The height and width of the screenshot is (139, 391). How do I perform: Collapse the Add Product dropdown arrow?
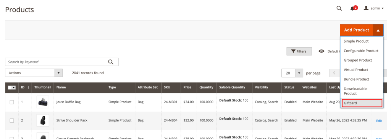pos(378,30)
